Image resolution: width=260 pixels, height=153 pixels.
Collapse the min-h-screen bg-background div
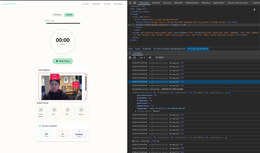[135, 20]
